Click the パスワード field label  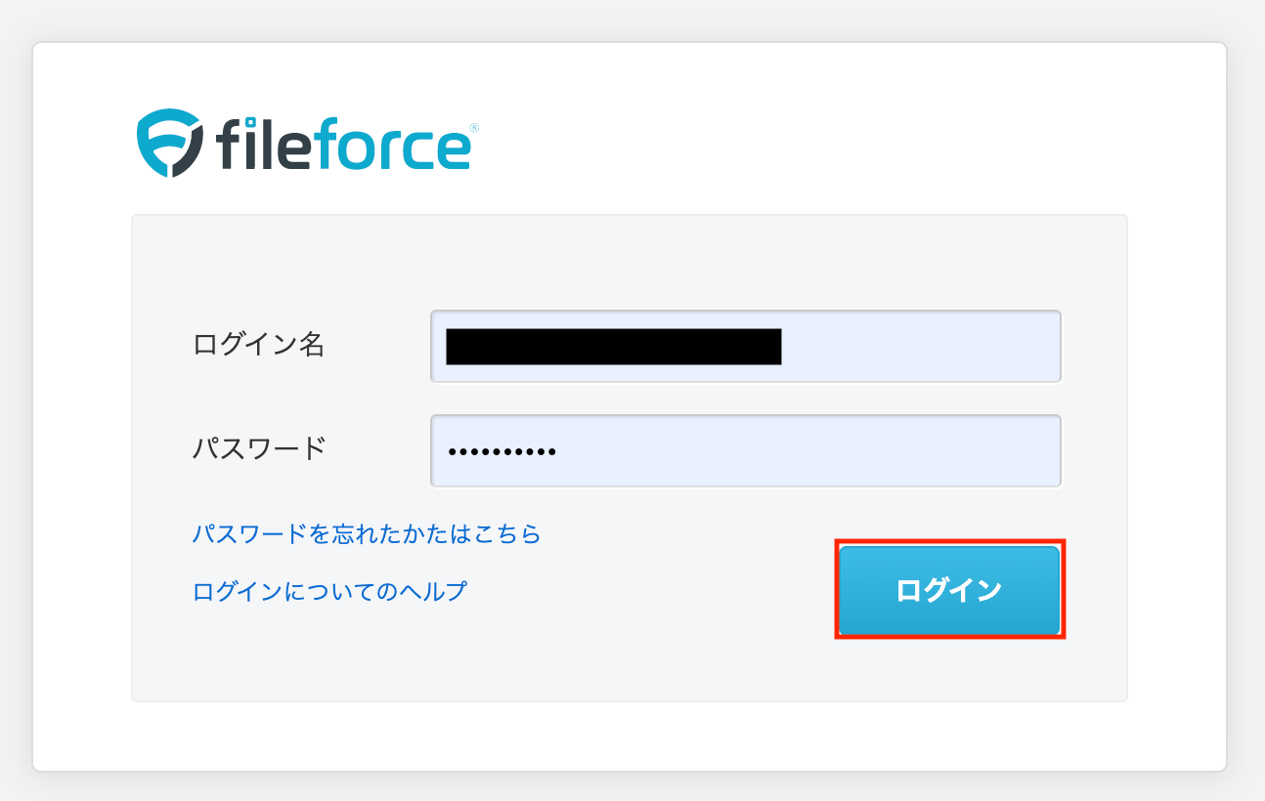[259, 448]
